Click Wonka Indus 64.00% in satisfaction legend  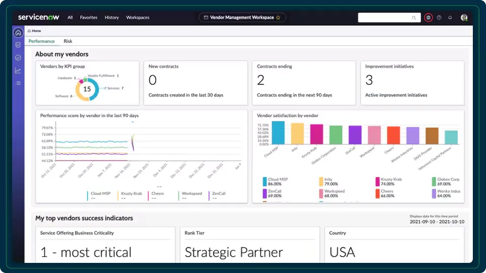click(446, 194)
